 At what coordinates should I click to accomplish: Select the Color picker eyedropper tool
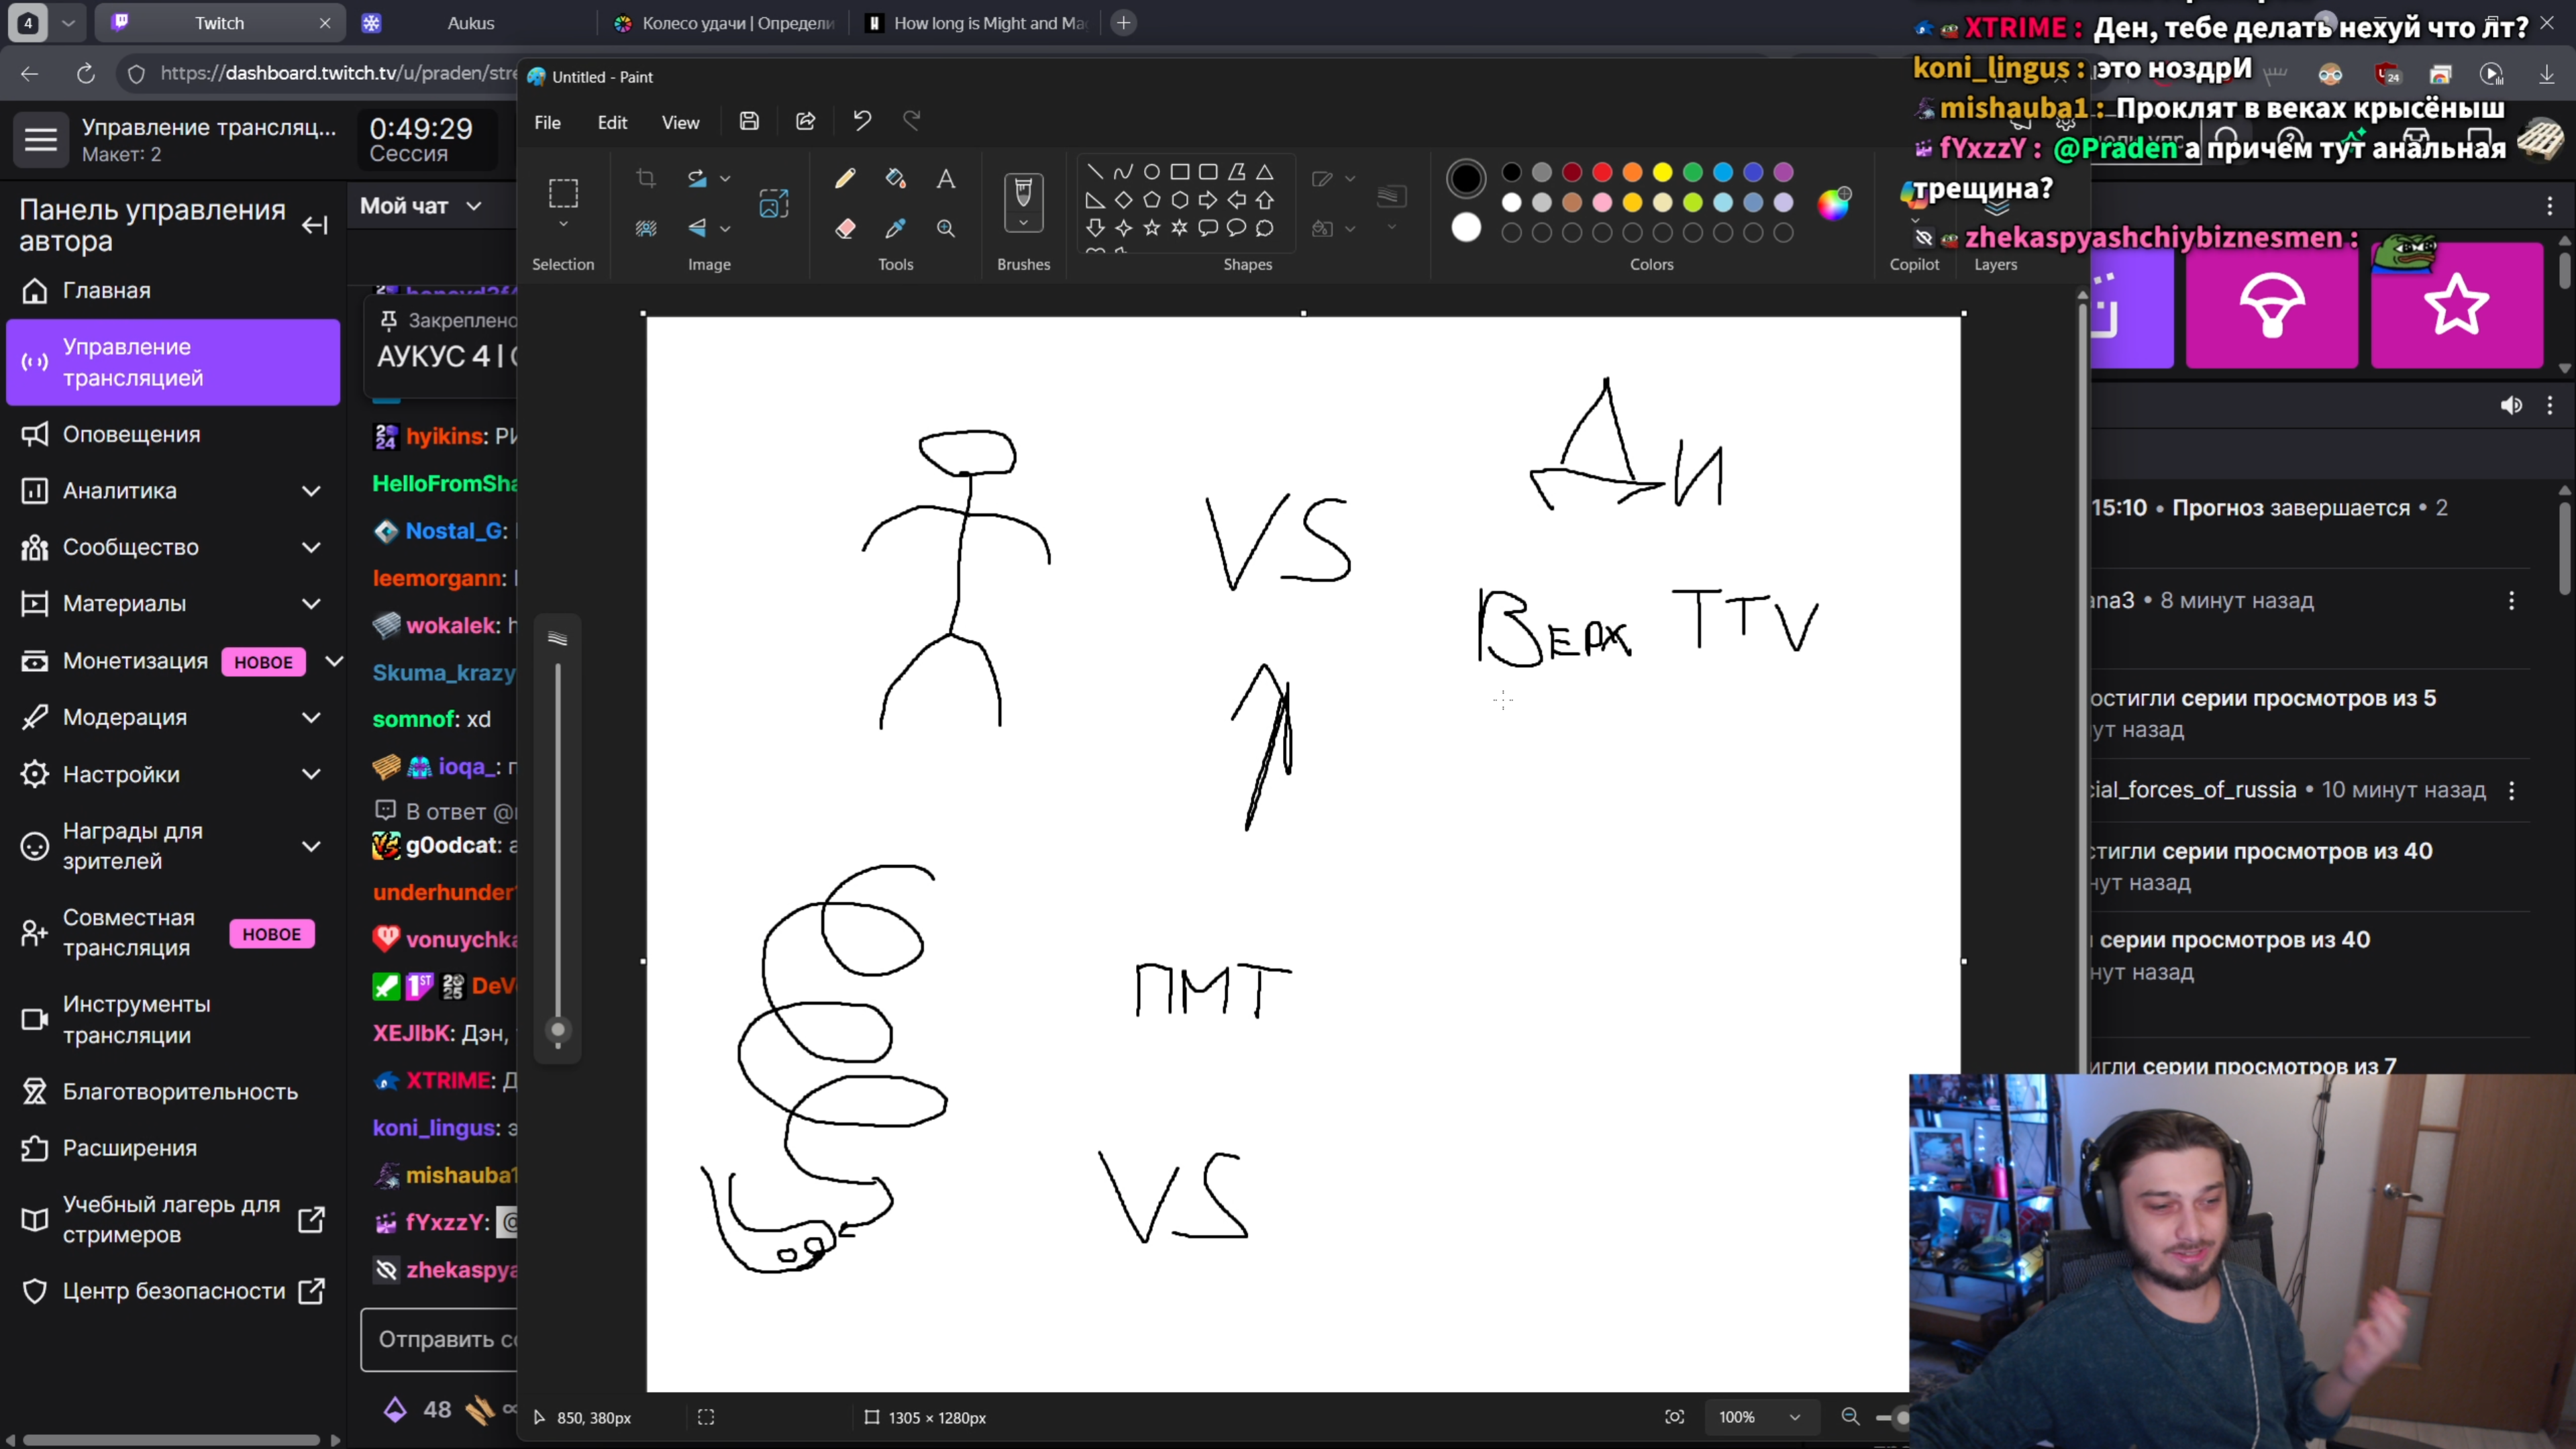click(895, 229)
